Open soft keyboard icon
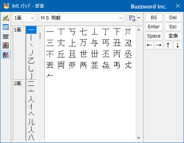 (6, 36)
